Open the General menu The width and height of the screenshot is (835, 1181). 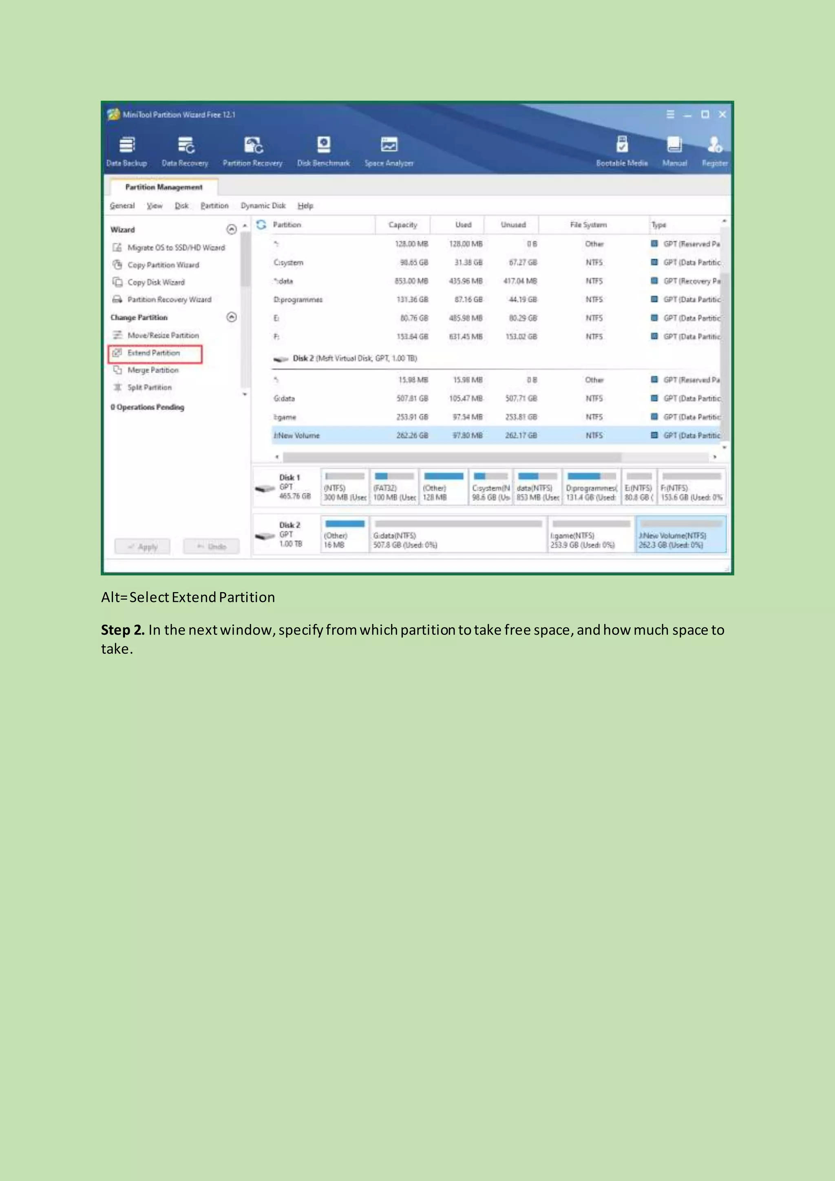[122, 206]
